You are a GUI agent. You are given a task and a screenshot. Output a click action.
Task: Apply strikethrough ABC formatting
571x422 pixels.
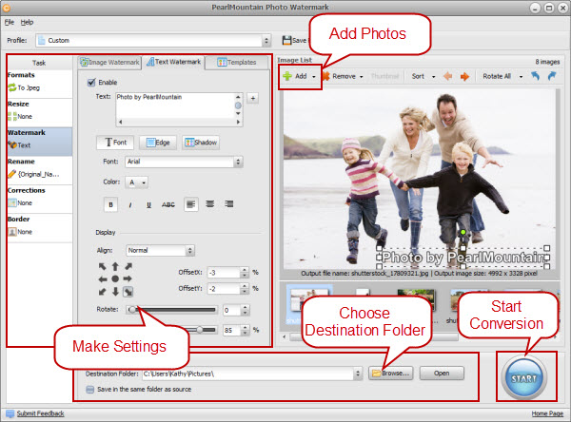click(x=168, y=203)
